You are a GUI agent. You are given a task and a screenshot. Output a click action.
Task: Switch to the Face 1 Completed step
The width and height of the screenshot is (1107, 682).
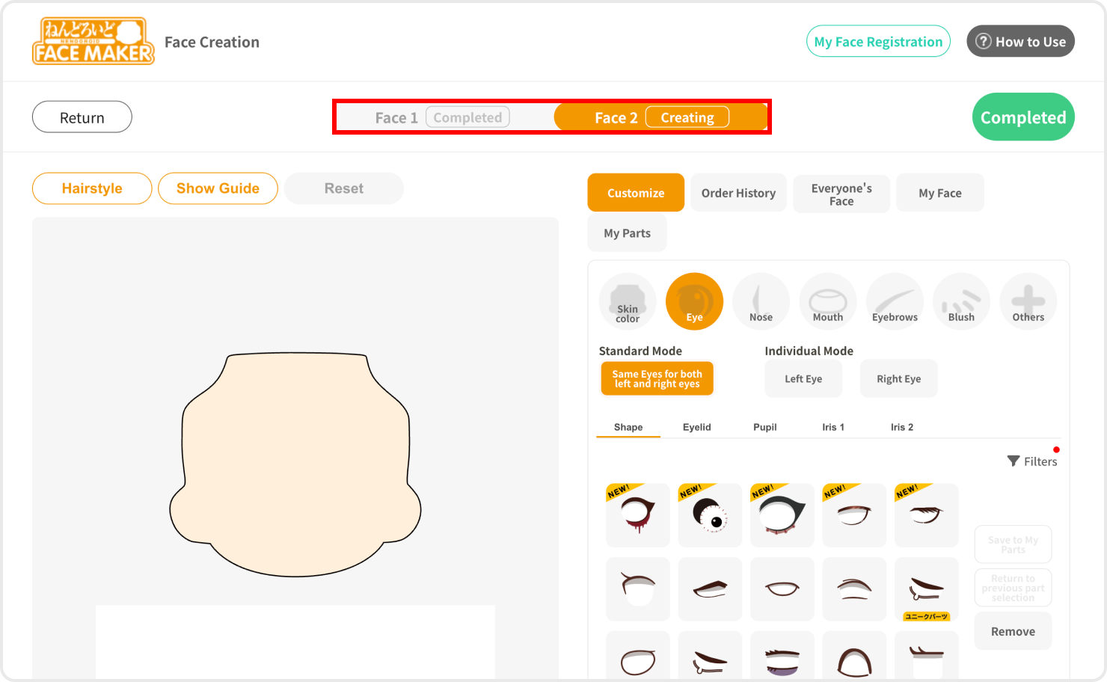point(441,117)
